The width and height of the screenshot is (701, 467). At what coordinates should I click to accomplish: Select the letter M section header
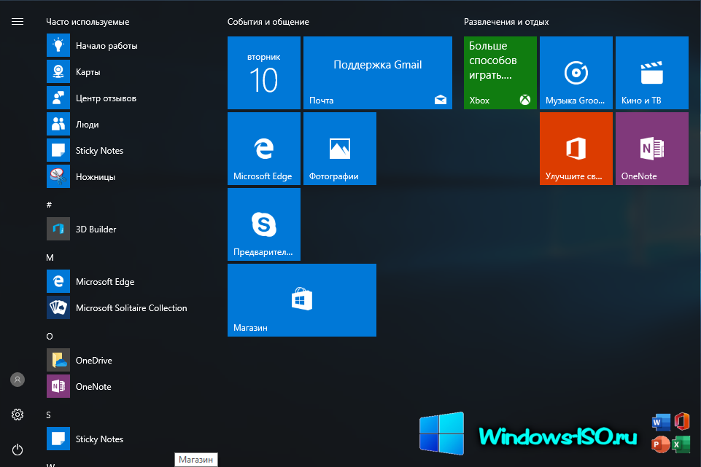pos(50,258)
